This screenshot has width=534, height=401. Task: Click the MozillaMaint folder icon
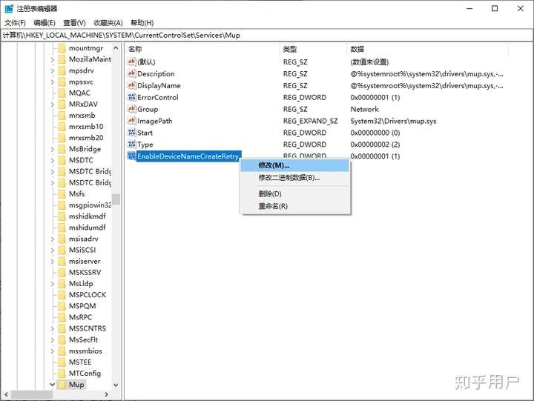pos(62,59)
